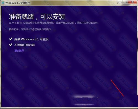Click the checkmark beside 不保留任何内容

[11, 45]
